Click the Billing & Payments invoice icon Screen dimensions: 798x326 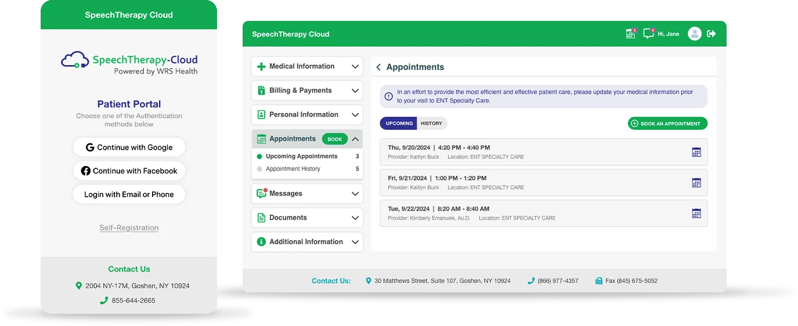click(261, 90)
